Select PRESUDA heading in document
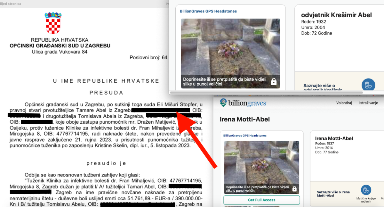384x207 pixels. [x=106, y=93]
